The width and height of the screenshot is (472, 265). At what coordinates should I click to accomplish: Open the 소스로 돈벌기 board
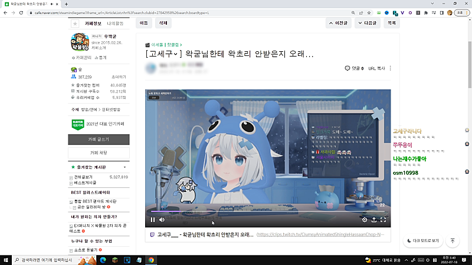click(86, 250)
